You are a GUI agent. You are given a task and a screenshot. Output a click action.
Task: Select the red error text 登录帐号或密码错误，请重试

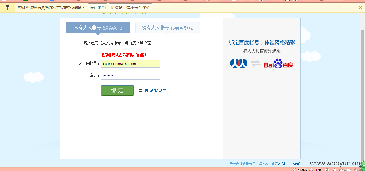coord(124,55)
